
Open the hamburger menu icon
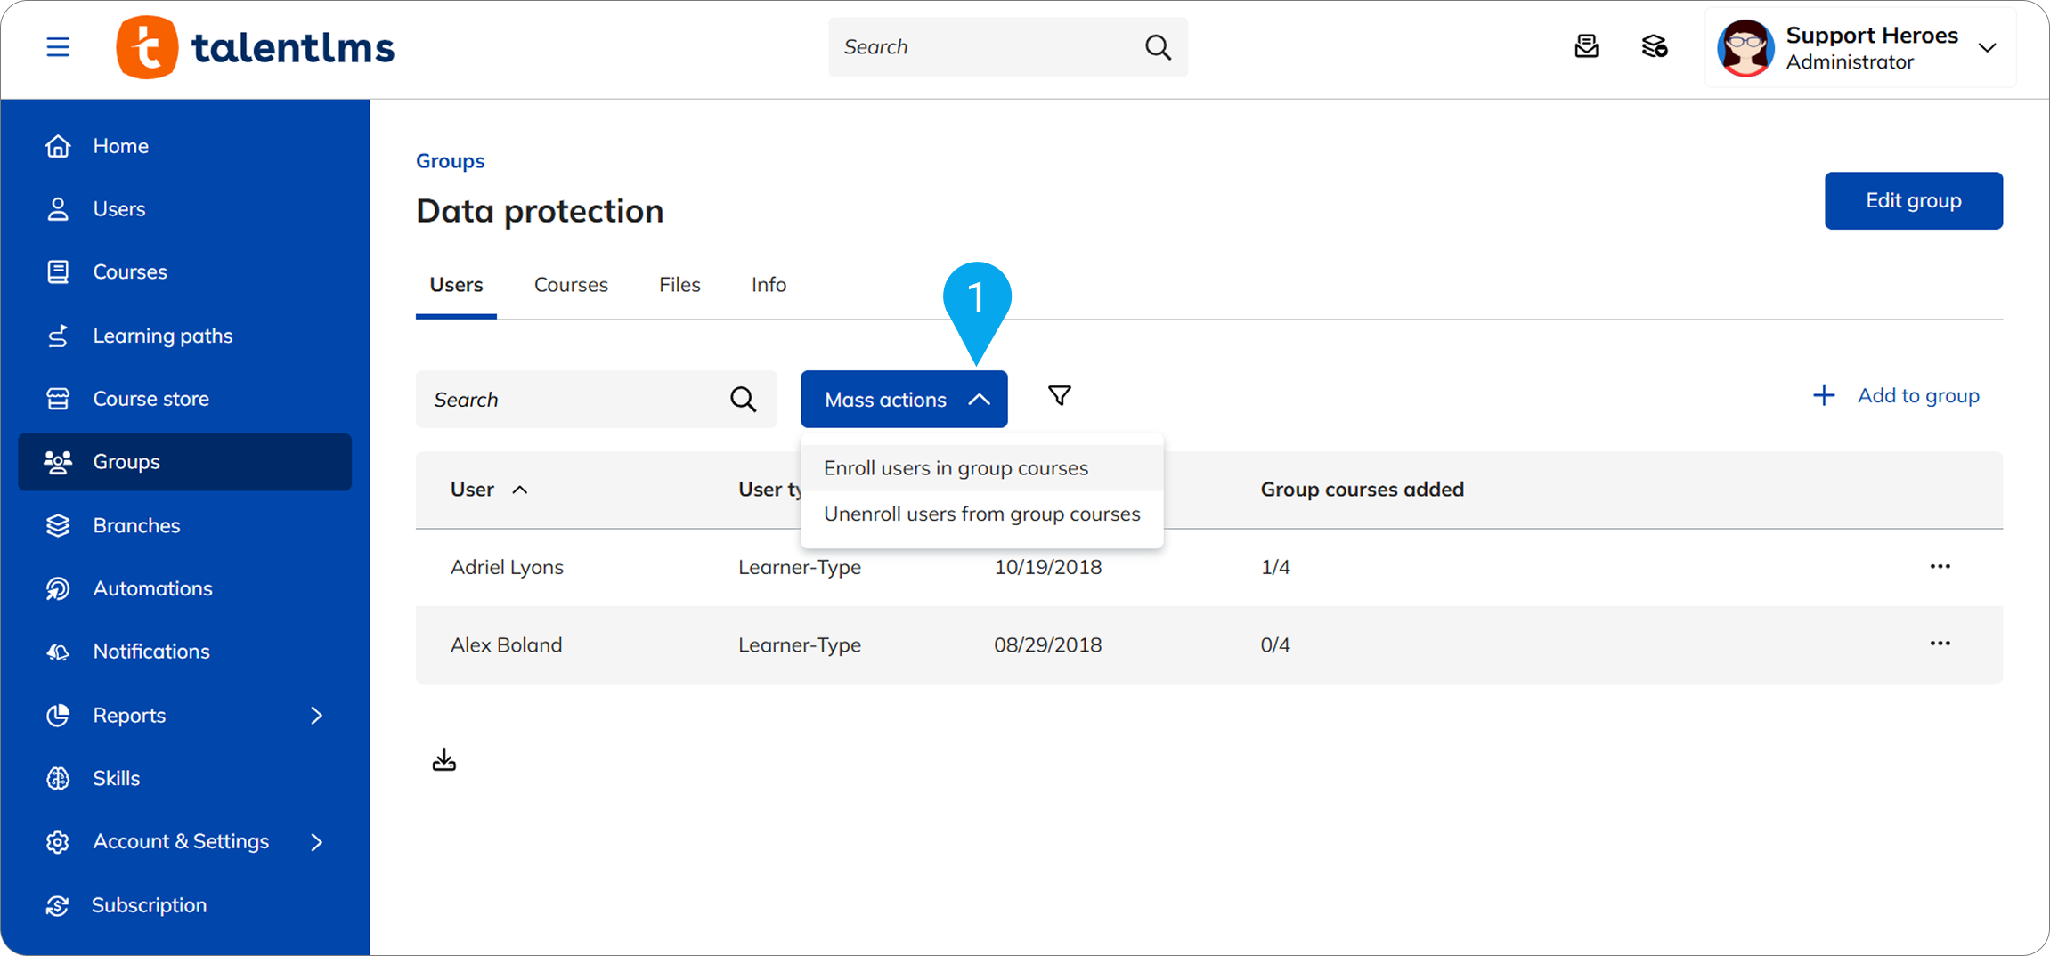[58, 47]
